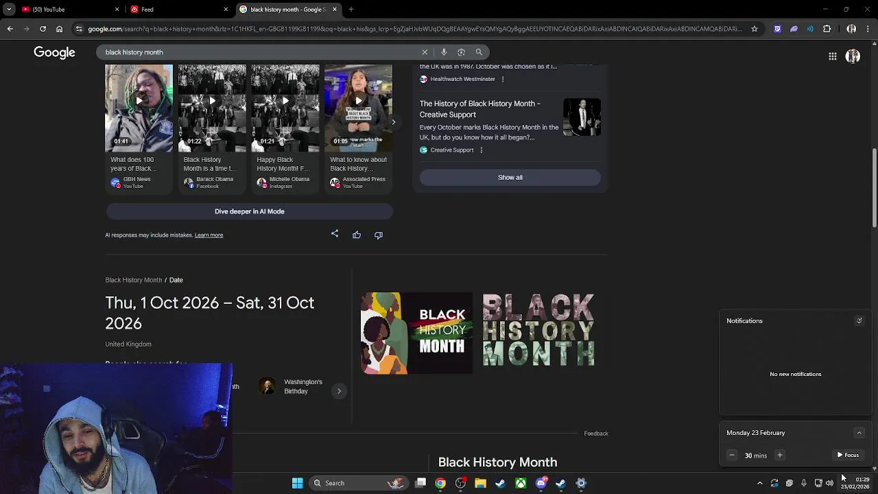Open the Xbox app on the taskbar

(521, 483)
